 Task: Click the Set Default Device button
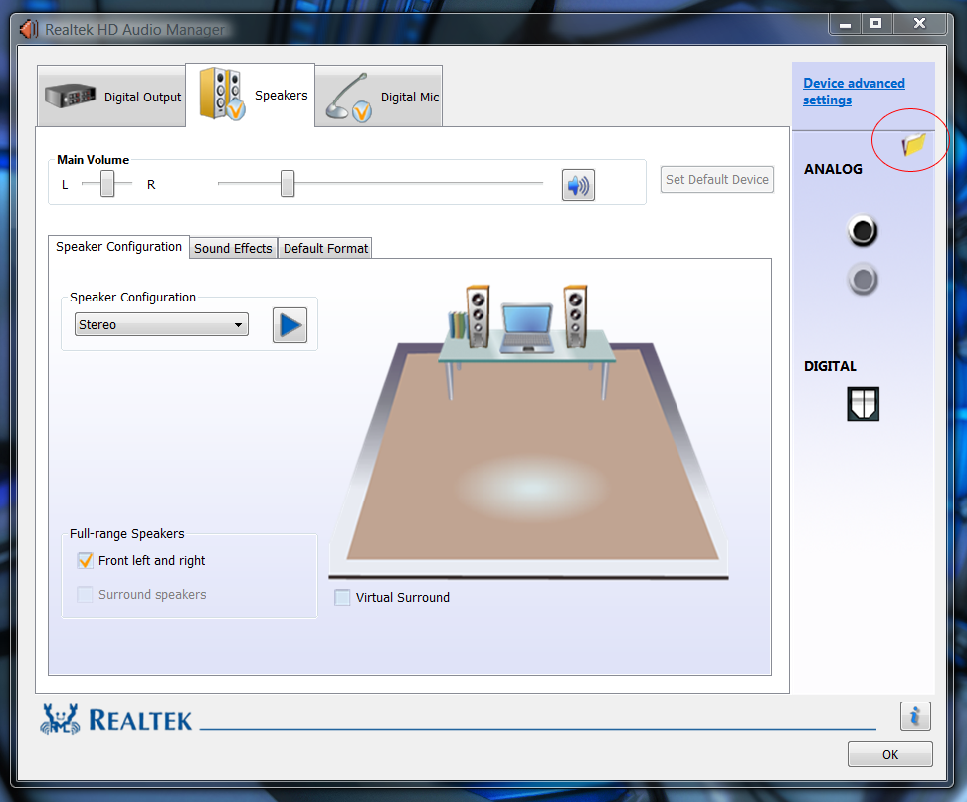point(717,179)
